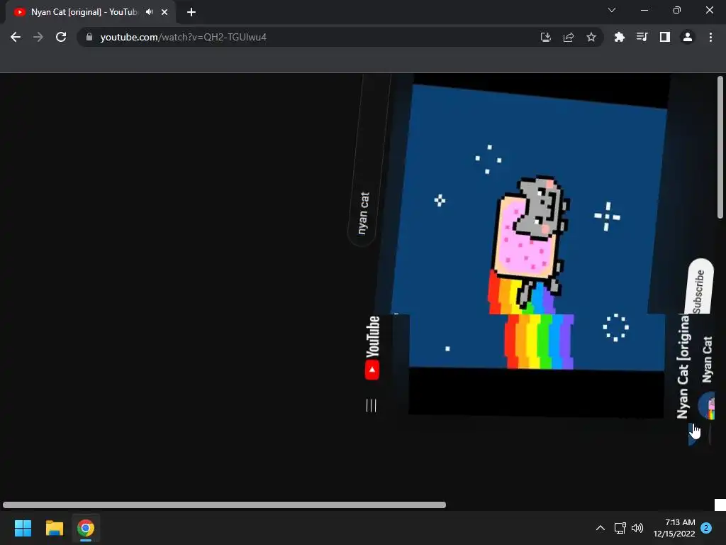Open the clock showing 7:13 AM
Image resolution: width=726 pixels, height=545 pixels.
(x=674, y=528)
